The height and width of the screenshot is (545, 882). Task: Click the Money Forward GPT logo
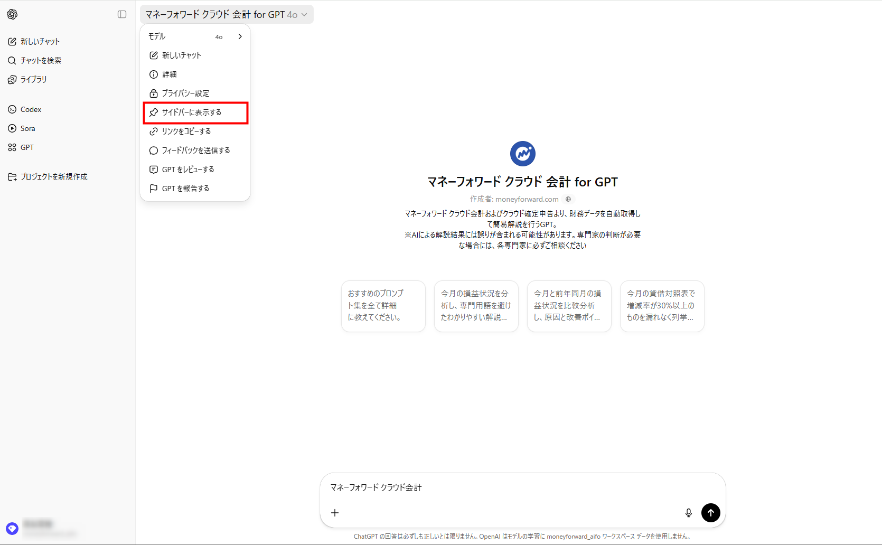click(x=523, y=154)
